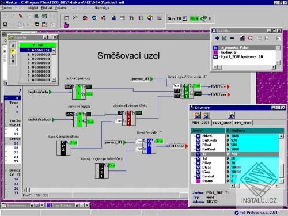
Task: Click the Jméno column header in Struktury
Action: click(x=208, y=131)
